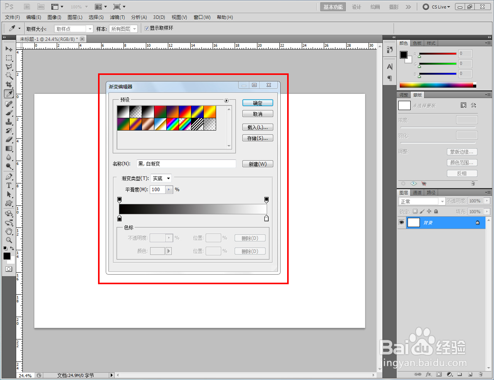
Task: Toggle lock transparent pixels
Action: pos(415,211)
